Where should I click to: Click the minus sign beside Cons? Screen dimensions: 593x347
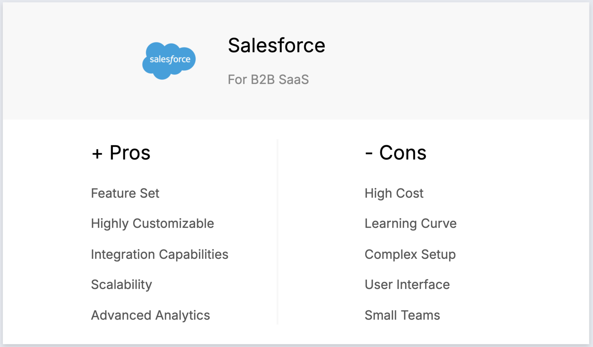coord(369,154)
